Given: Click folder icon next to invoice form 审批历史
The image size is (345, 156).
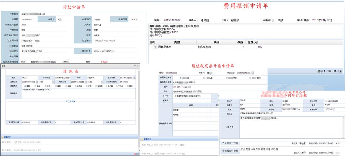Looking at the screenshot, I should click(x=142, y=139).
